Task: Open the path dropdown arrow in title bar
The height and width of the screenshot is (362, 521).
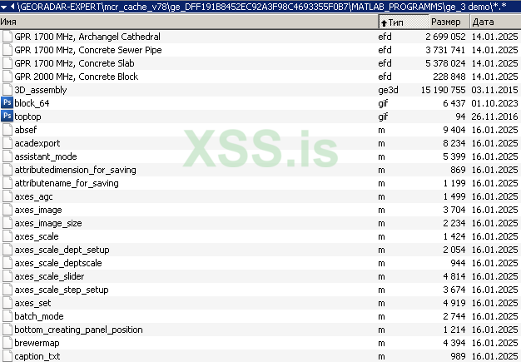Action: (x=4, y=7)
